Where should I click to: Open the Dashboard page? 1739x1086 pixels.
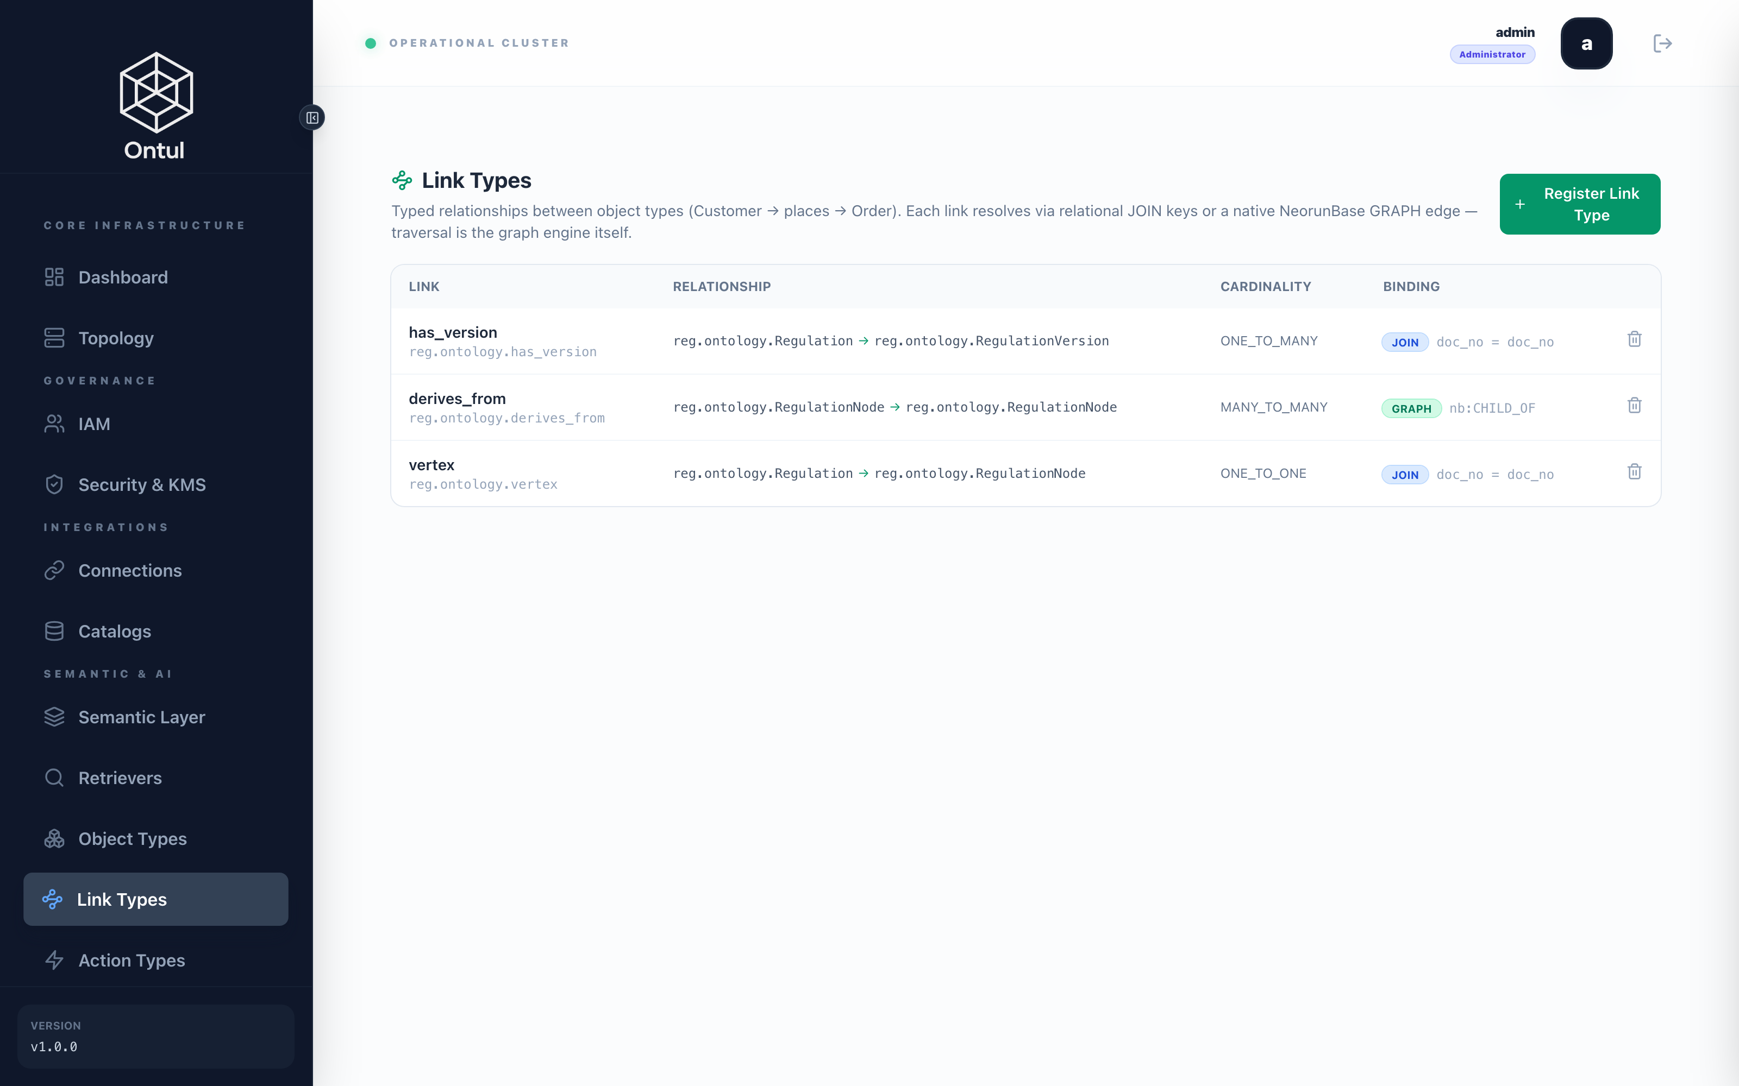coord(156,277)
